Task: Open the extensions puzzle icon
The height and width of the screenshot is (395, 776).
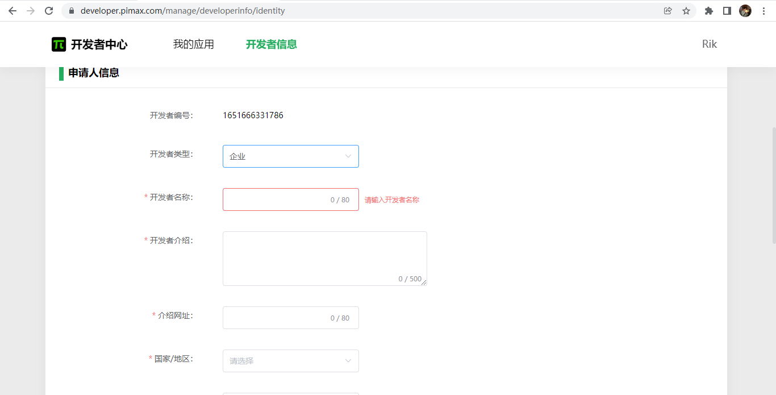Action: [709, 11]
